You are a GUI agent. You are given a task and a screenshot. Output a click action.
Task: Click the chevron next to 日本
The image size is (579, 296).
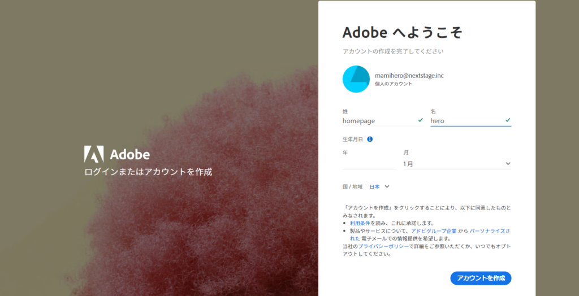point(387,186)
